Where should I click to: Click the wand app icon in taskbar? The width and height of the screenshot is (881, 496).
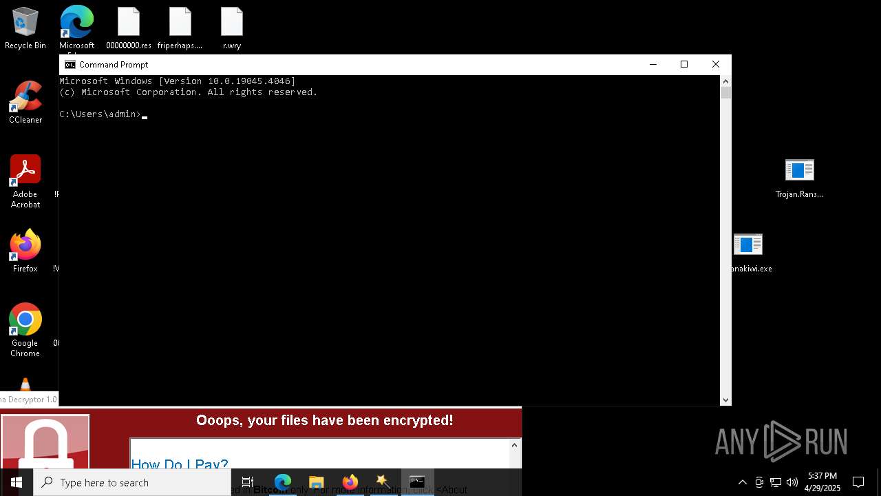383,482
